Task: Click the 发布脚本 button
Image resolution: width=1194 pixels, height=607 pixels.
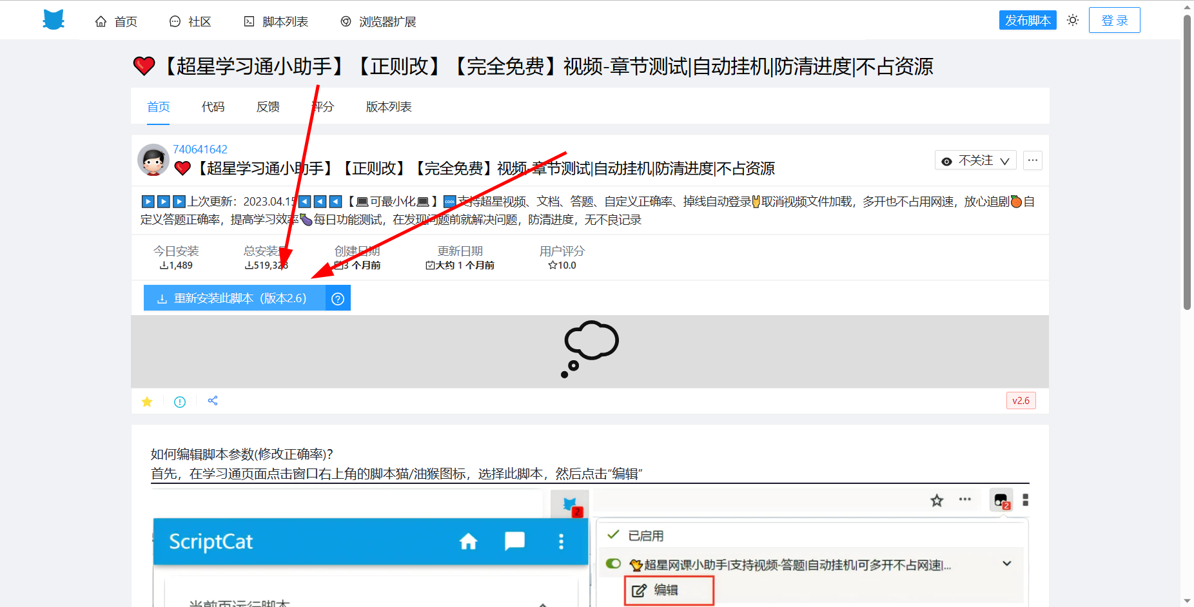Action: [1028, 20]
